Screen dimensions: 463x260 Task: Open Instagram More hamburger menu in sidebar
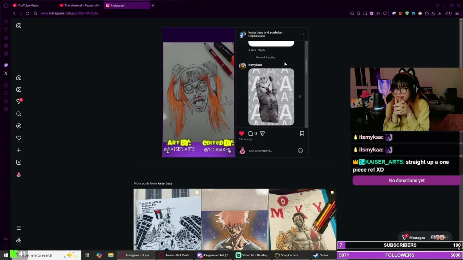point(19,228)
